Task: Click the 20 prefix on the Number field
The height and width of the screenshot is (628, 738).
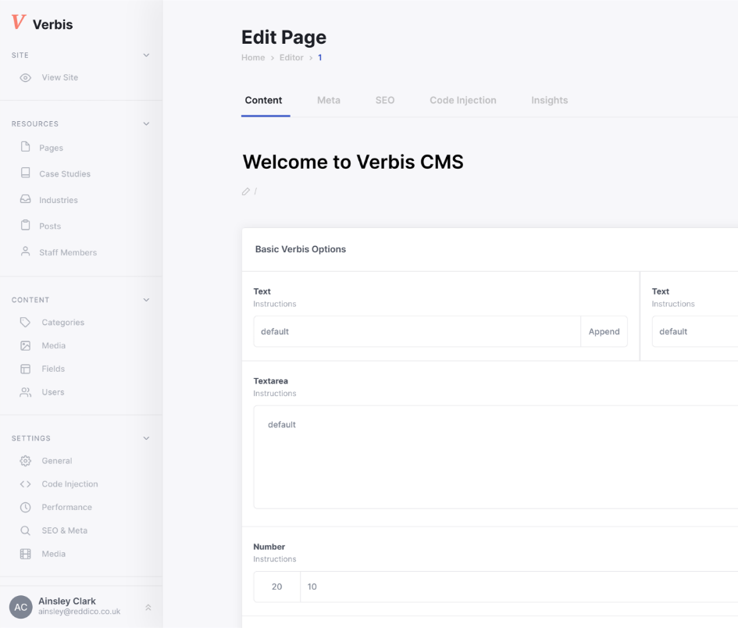Action: 276,587
